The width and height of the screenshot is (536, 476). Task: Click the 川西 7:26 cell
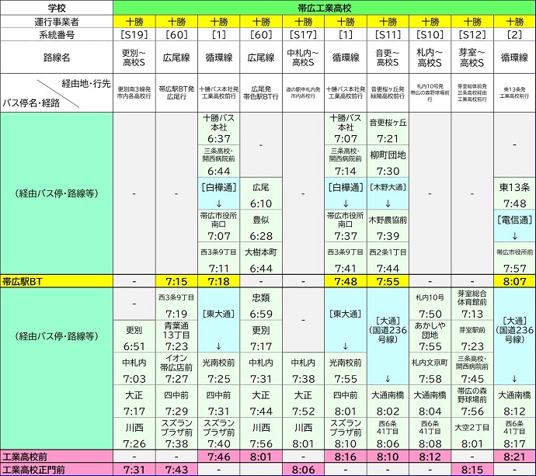134,434
